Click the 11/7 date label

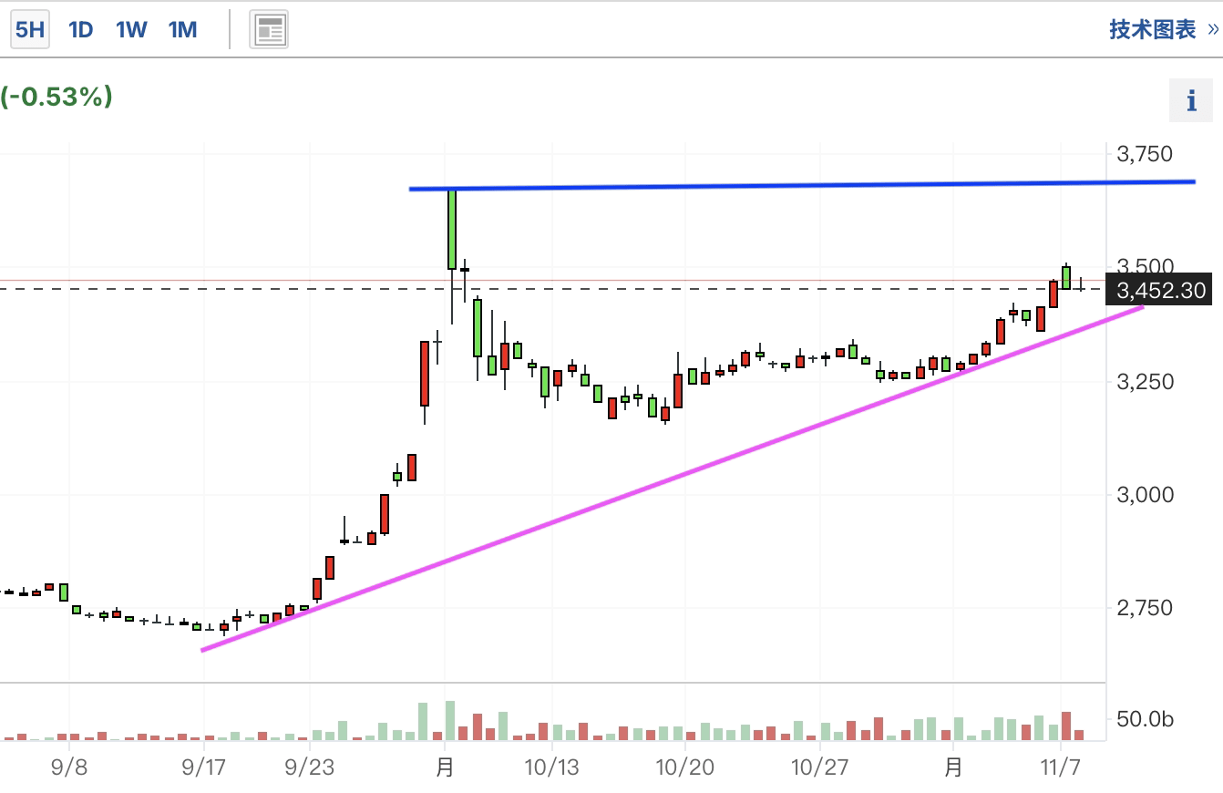click(x=1061, y=767)
